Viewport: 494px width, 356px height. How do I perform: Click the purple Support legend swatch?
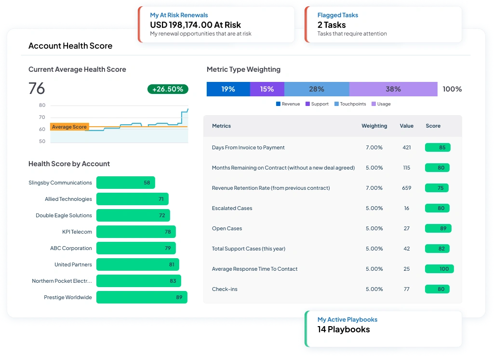pyautogui.click(x=307, y=104)
